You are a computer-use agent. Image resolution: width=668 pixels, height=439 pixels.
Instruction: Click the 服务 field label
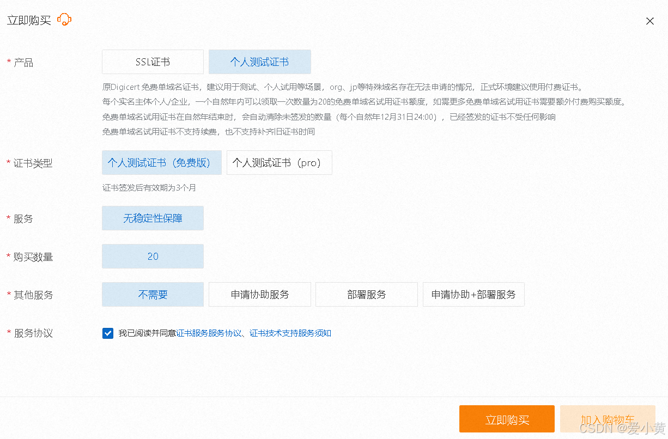click(x=23, y=219)
